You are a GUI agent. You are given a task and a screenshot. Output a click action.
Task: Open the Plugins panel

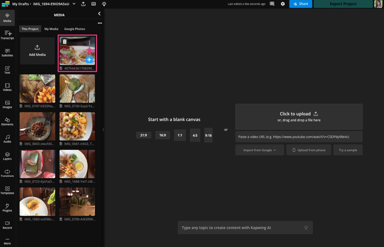coord(7,208)
